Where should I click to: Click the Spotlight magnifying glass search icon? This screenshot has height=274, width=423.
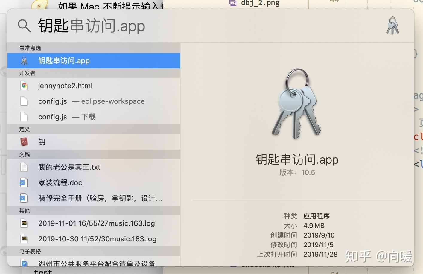coord(24,26)
